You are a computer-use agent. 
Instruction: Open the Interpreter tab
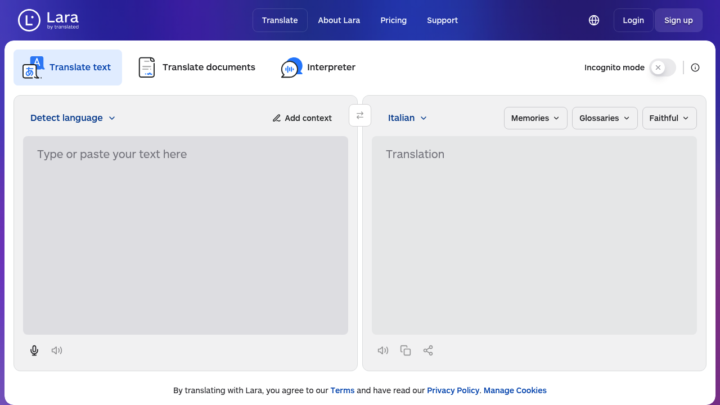coord(318,67)
